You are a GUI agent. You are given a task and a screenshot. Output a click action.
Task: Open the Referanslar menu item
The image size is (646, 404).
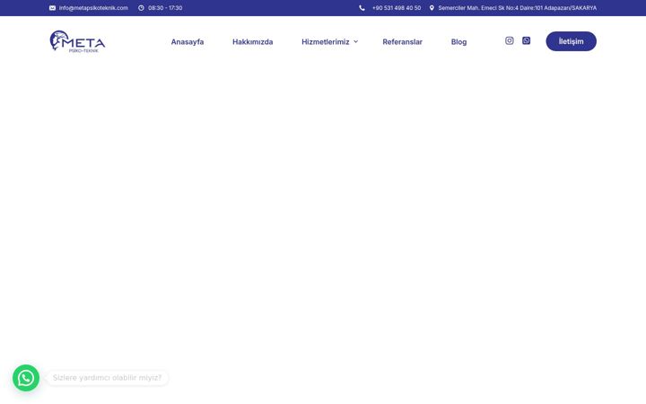[403, 41]
